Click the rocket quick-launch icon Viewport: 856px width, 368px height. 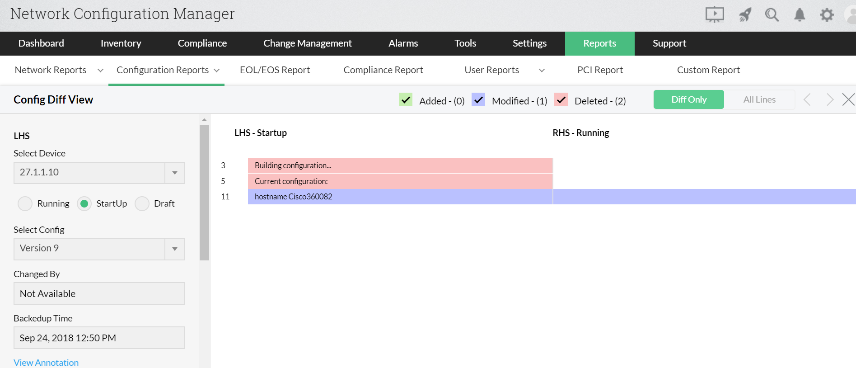[x=745, y=15]
